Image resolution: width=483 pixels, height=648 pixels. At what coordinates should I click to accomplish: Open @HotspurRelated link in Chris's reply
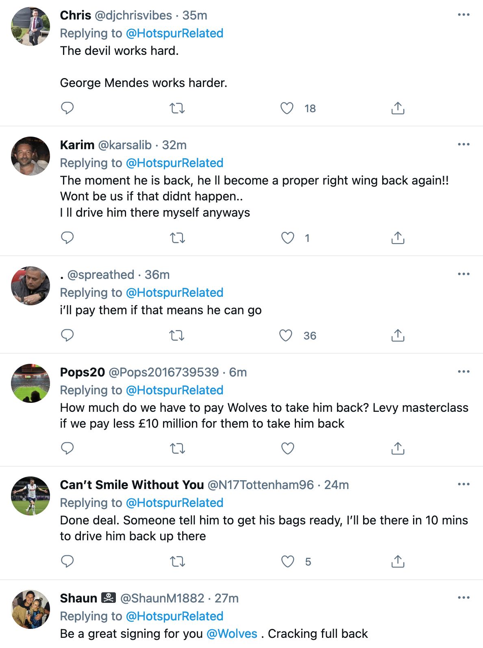(x=174, y=33)
